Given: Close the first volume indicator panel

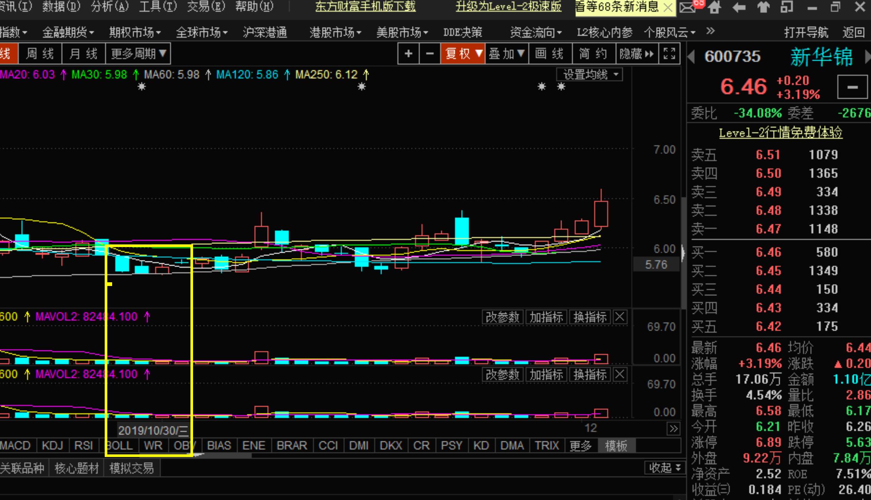Looking at the screenshot, I should pos(620,317).
